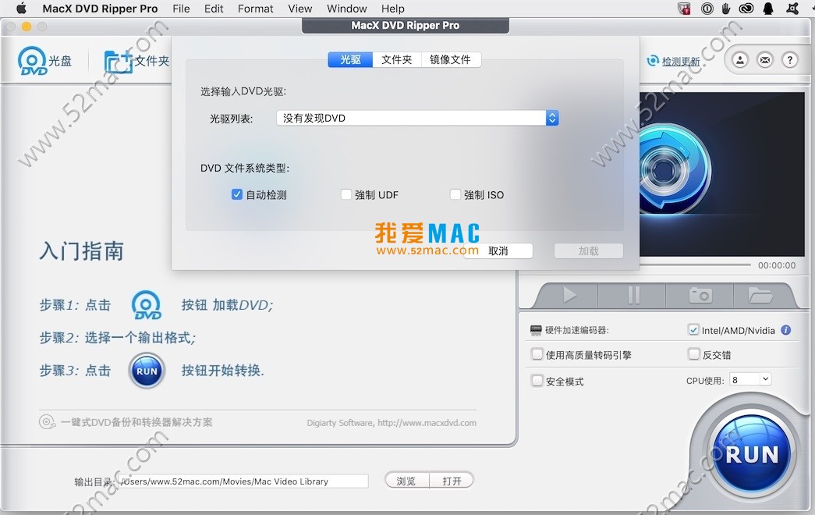Click 步骤2: 选择一个输出格式 text
This screenshot has width=815, height=515.
coord(118,338)
